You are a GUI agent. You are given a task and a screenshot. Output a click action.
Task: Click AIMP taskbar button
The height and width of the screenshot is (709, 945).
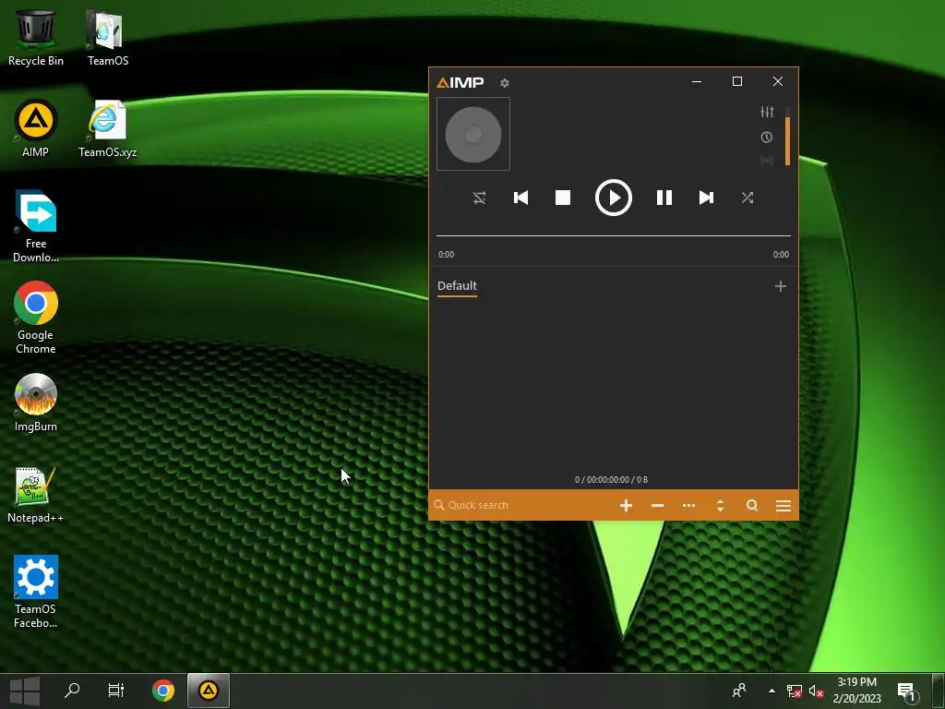click(x=209, y=691)
